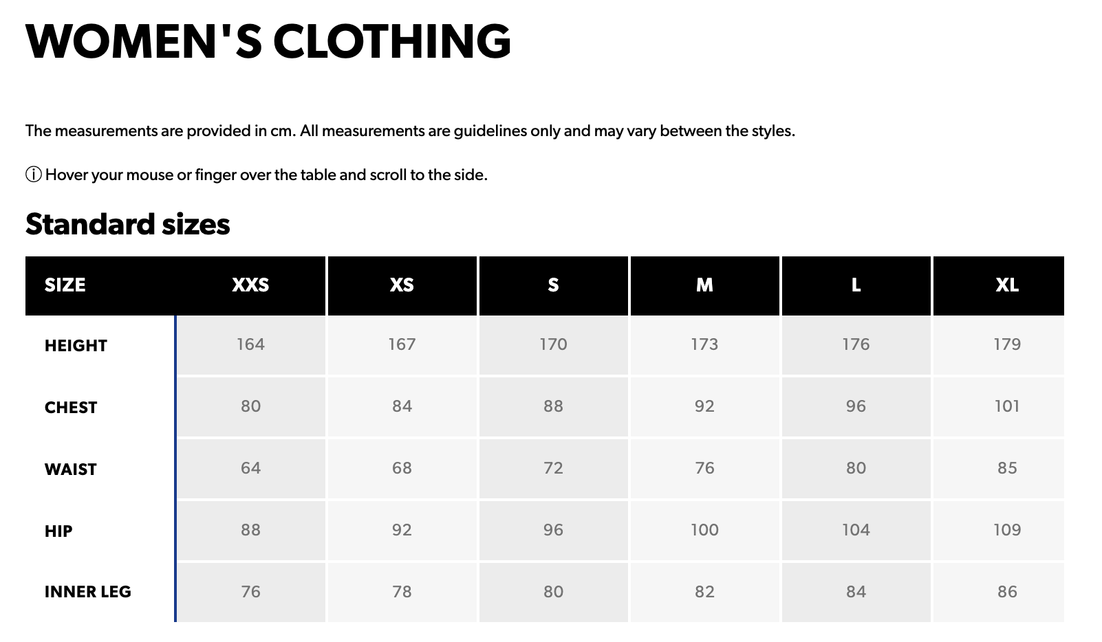Click the info icon before the hover hint
The width and height of the screenshot is (1102, 642).
click(x=33, y=175)
